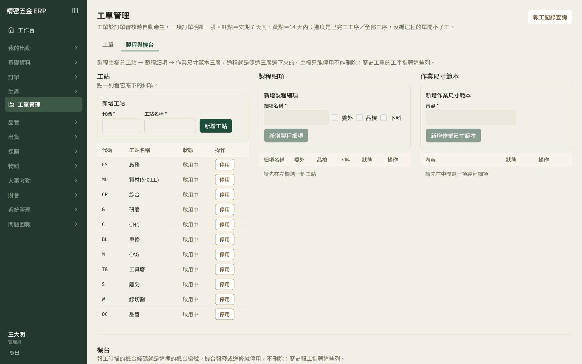This screenshot has height=364, width=582.
Task: Expand the 品管 sidebar section
Action: 44,122
